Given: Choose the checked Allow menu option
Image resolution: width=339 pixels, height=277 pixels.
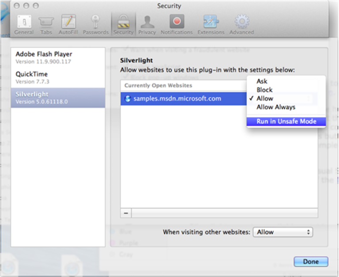Looking at the screenshot, I should tap(286, 99).
